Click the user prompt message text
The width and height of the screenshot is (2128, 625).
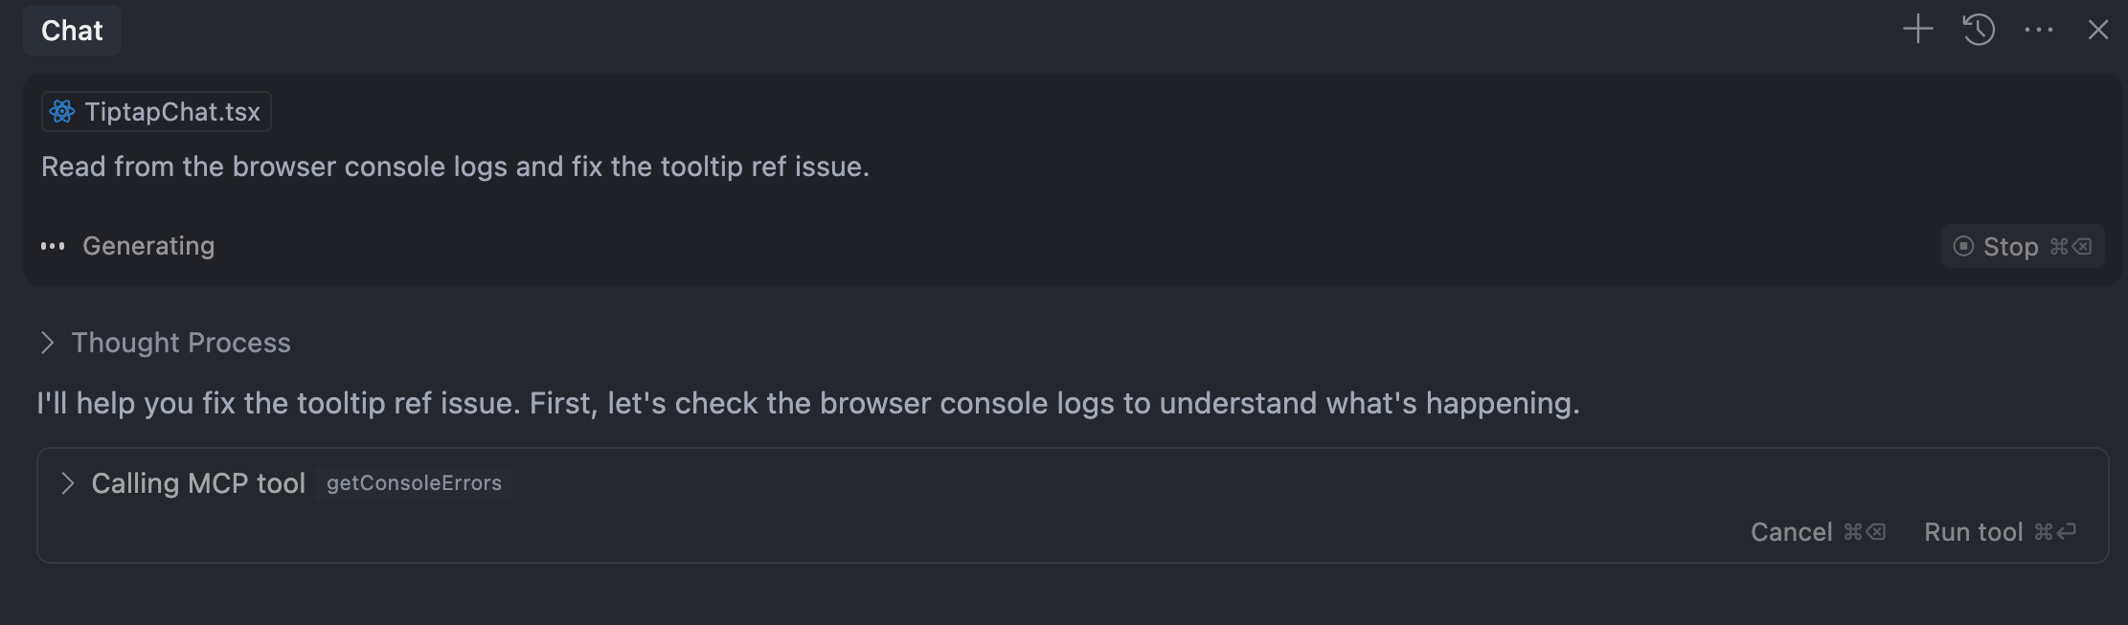(x=455, y=167)
